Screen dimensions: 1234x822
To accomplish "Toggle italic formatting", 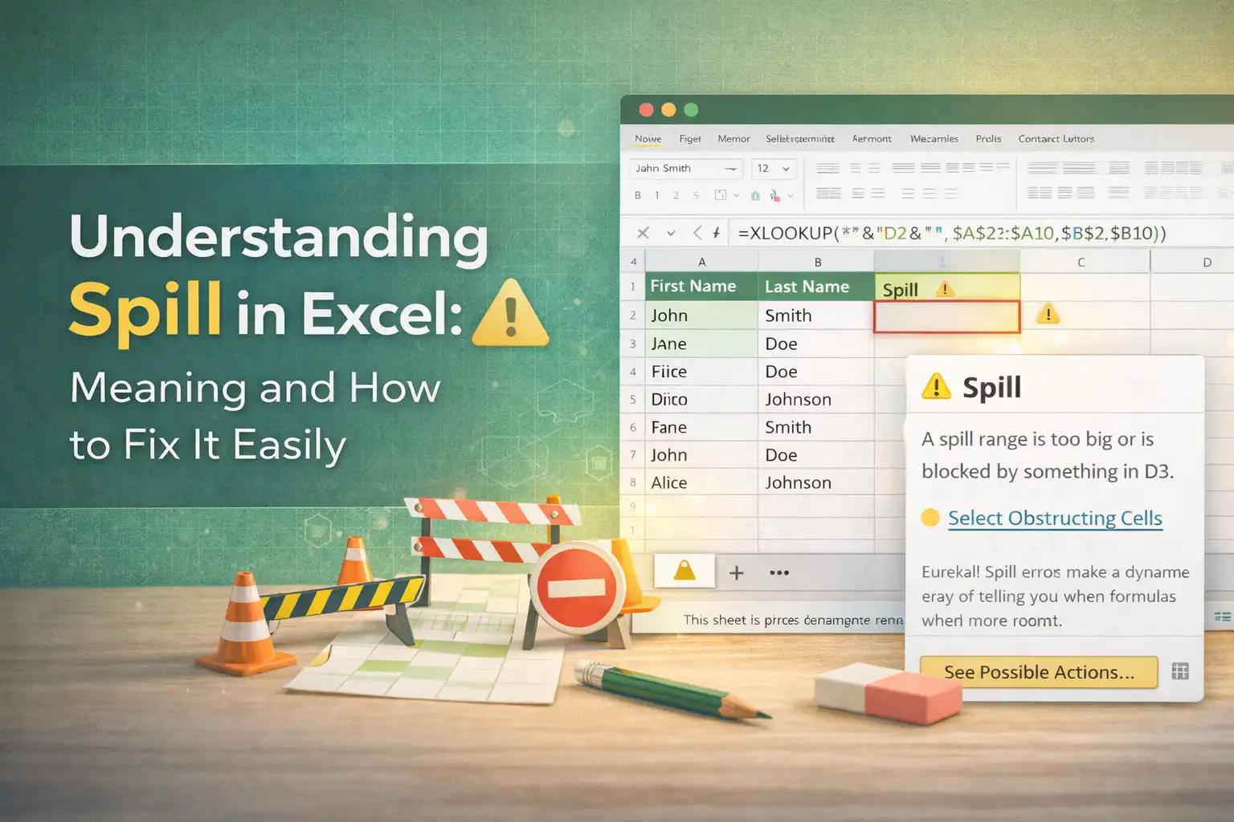I will 657,195.
